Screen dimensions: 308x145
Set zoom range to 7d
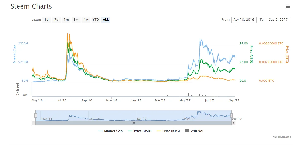56,20
